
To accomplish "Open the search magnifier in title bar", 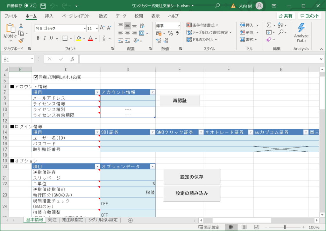I will [x=217, y=6].
